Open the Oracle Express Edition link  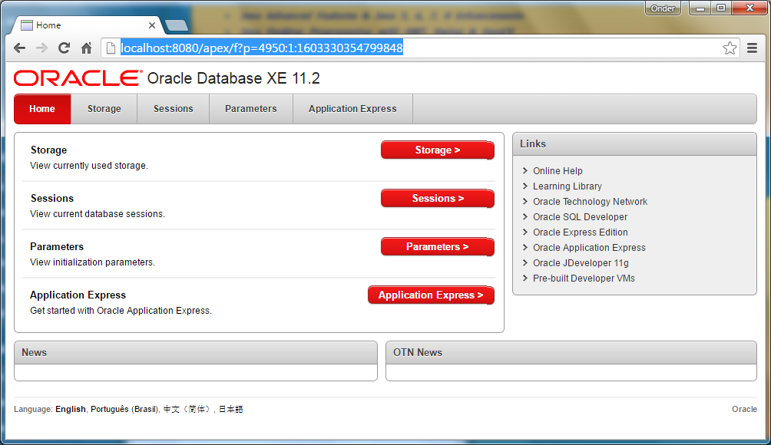point(581,232)
